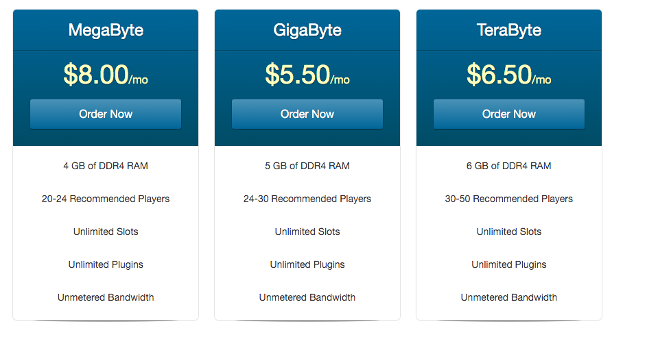Screen dimensions: 647x361
Task: Click Unlimited Slots in the MegaByte card
Action: (106, 232)
